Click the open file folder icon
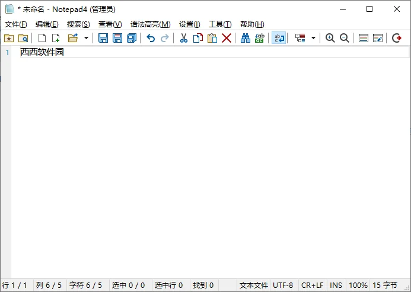Screen dimensions: 411x292 click(73, 39)
